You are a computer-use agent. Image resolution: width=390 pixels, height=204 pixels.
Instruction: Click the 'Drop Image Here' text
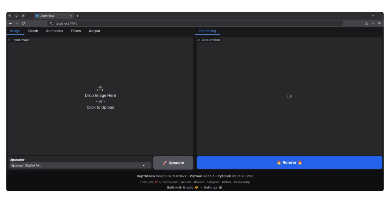(x=100, y=96)
